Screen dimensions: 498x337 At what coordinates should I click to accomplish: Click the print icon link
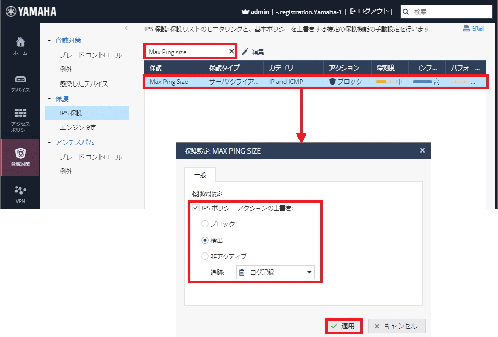pyautogui.click(x=473, y=29)
